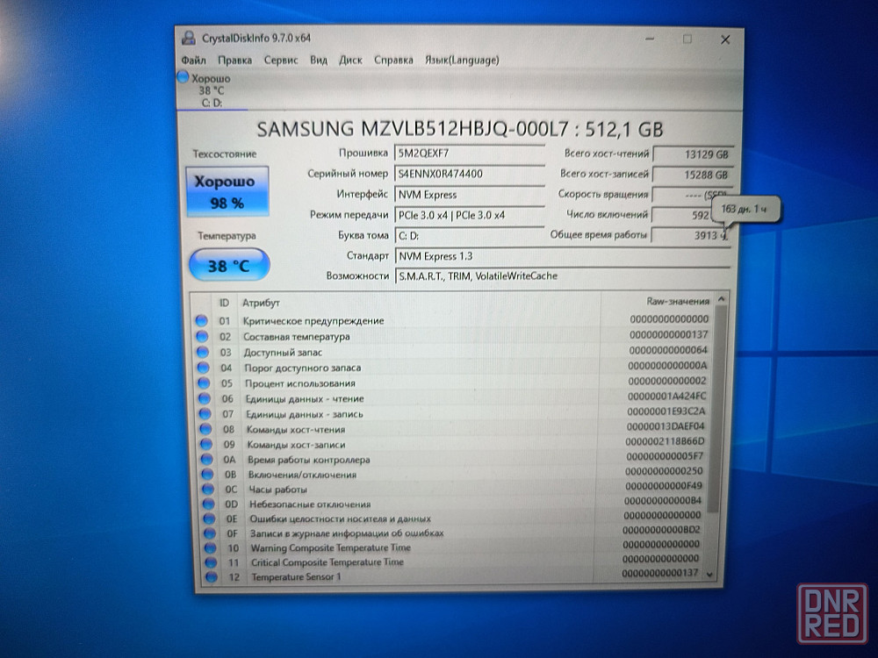
Task: Click blue status circle for attribute 0C
Action: pyautogui.click(x=207, y=490)
